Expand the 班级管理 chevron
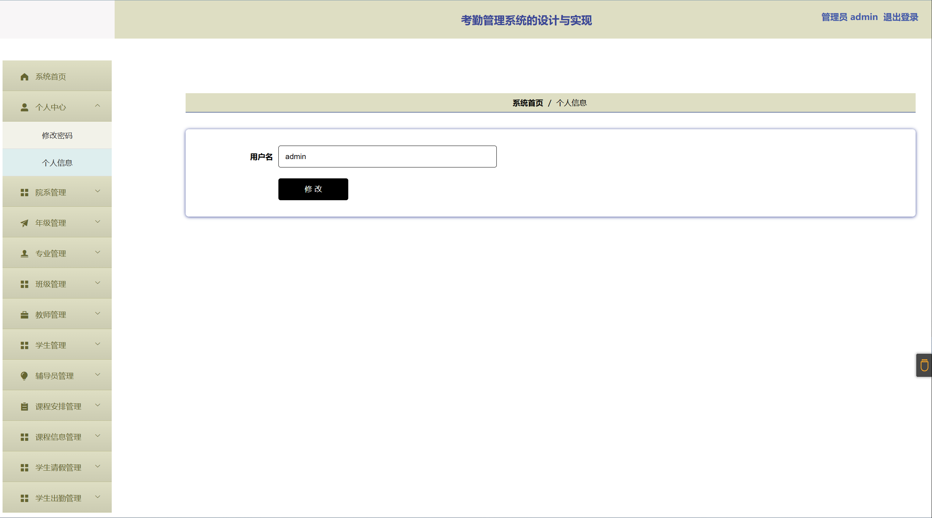932x518 pixels. point(98,283)
